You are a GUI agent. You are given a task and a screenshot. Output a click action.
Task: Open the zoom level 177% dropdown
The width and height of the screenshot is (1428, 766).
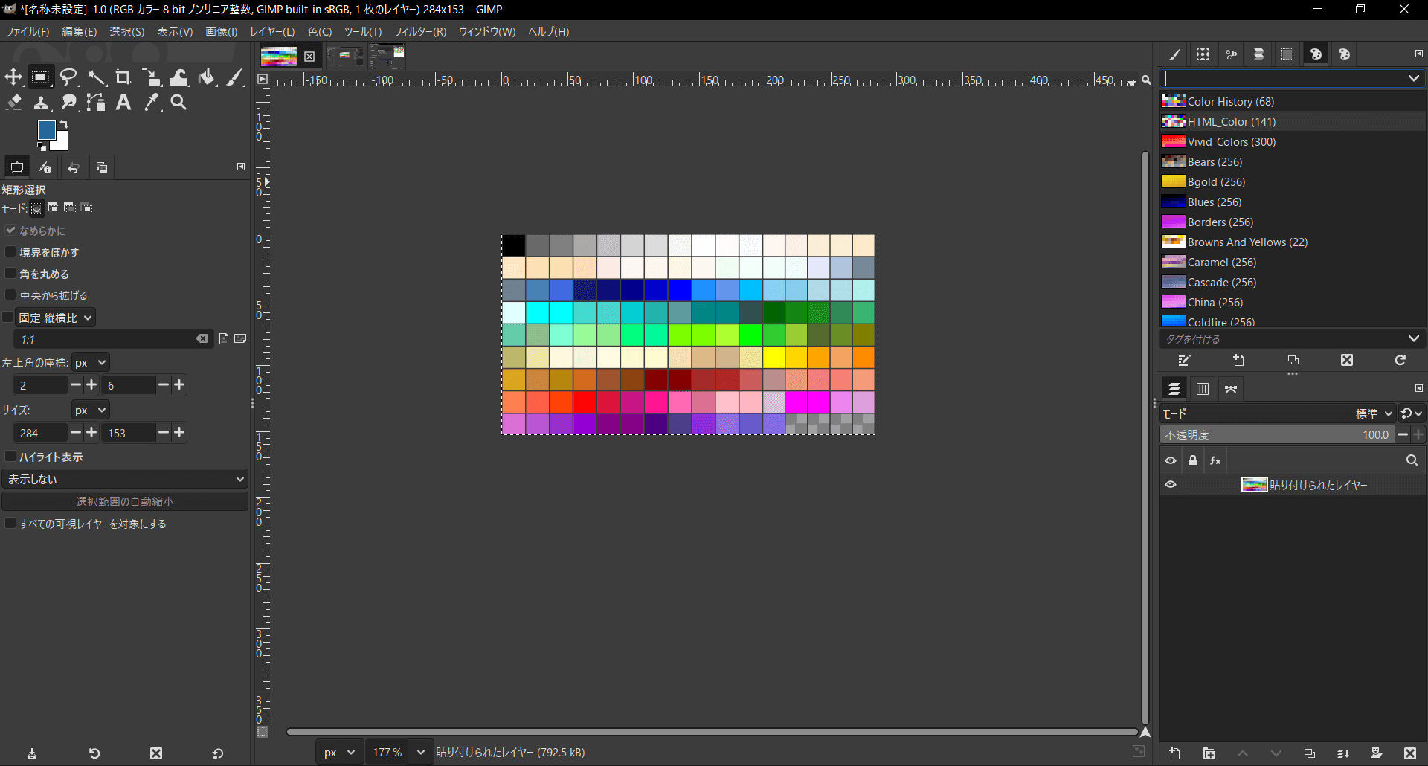pyautogui.click(x=420, y=753)
